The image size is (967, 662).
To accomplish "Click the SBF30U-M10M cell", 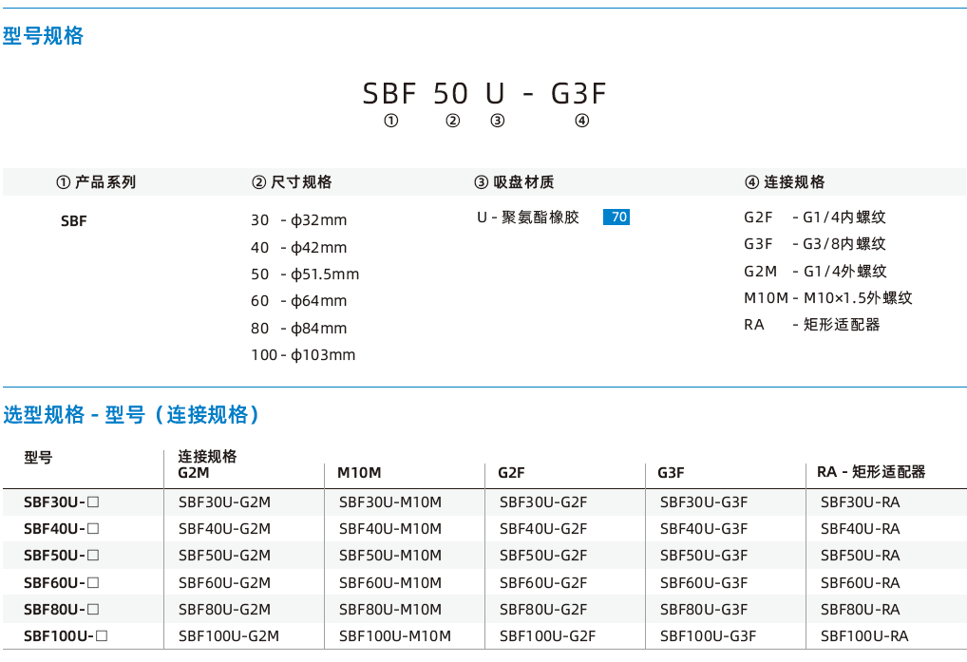I will (x=390, y=502).
